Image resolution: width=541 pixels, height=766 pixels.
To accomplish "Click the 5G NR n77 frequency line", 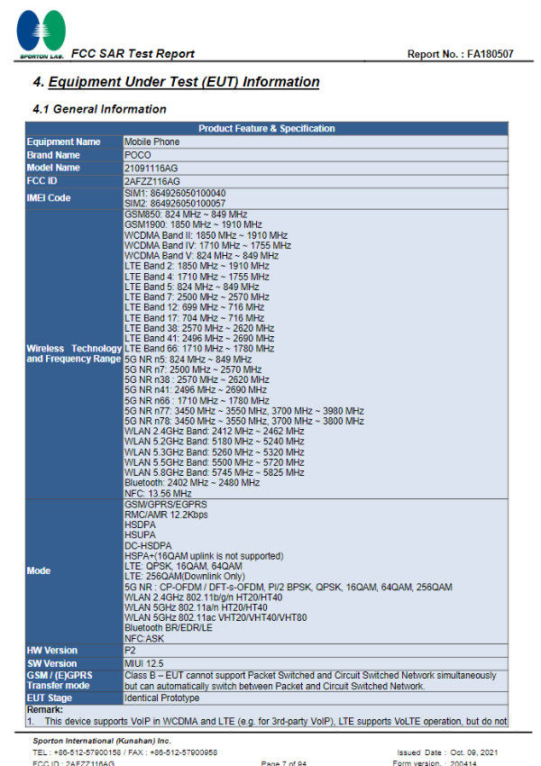I will click(x=243, y=411).
